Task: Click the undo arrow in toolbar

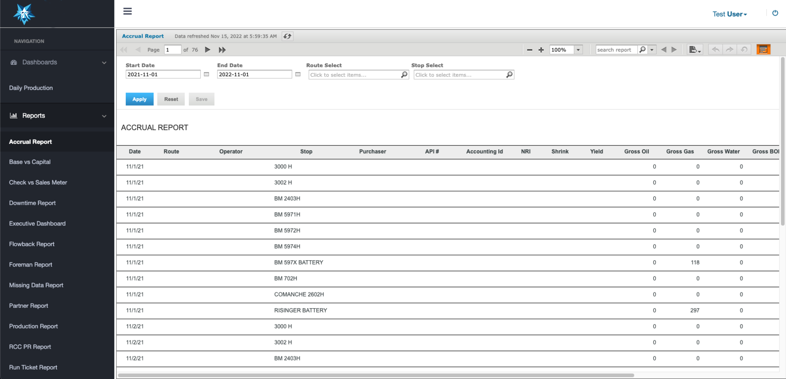Action: [x=716, y=50]
